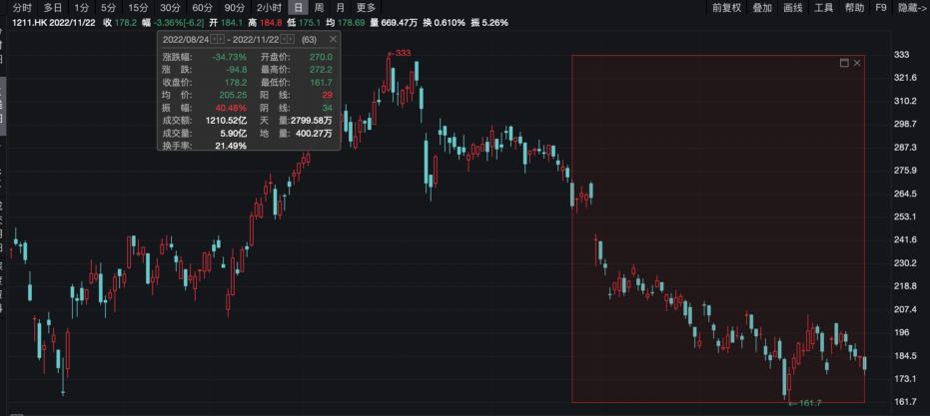This screenshot has width=930, height=416.
Task: Switch to 周 weekly K-line
Action: point(319,7)
